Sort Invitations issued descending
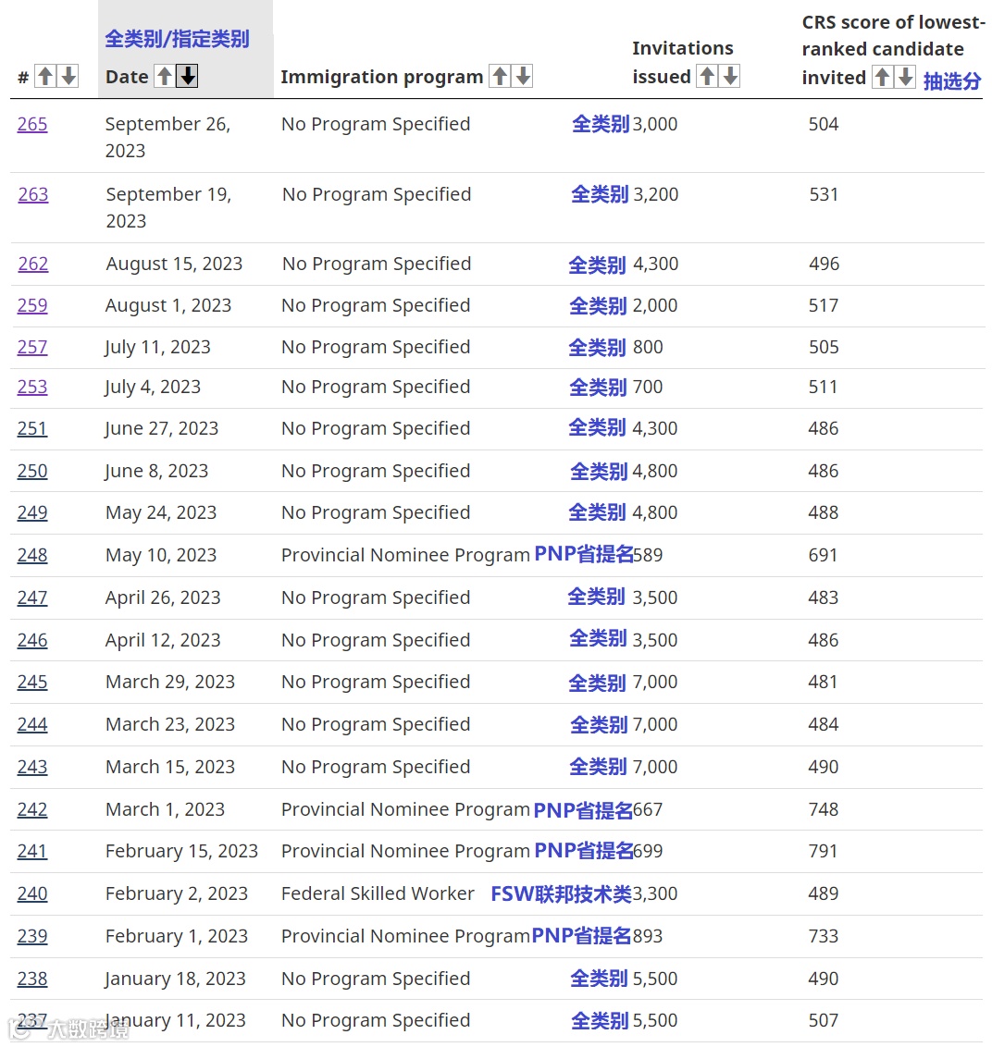This screenshot has height=1047, width=992. [x=730, y=76]
